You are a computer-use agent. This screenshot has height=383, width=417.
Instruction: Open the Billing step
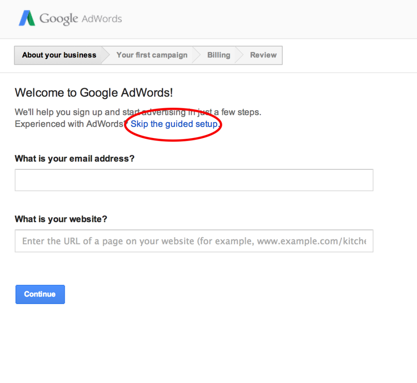pos(219,55)
